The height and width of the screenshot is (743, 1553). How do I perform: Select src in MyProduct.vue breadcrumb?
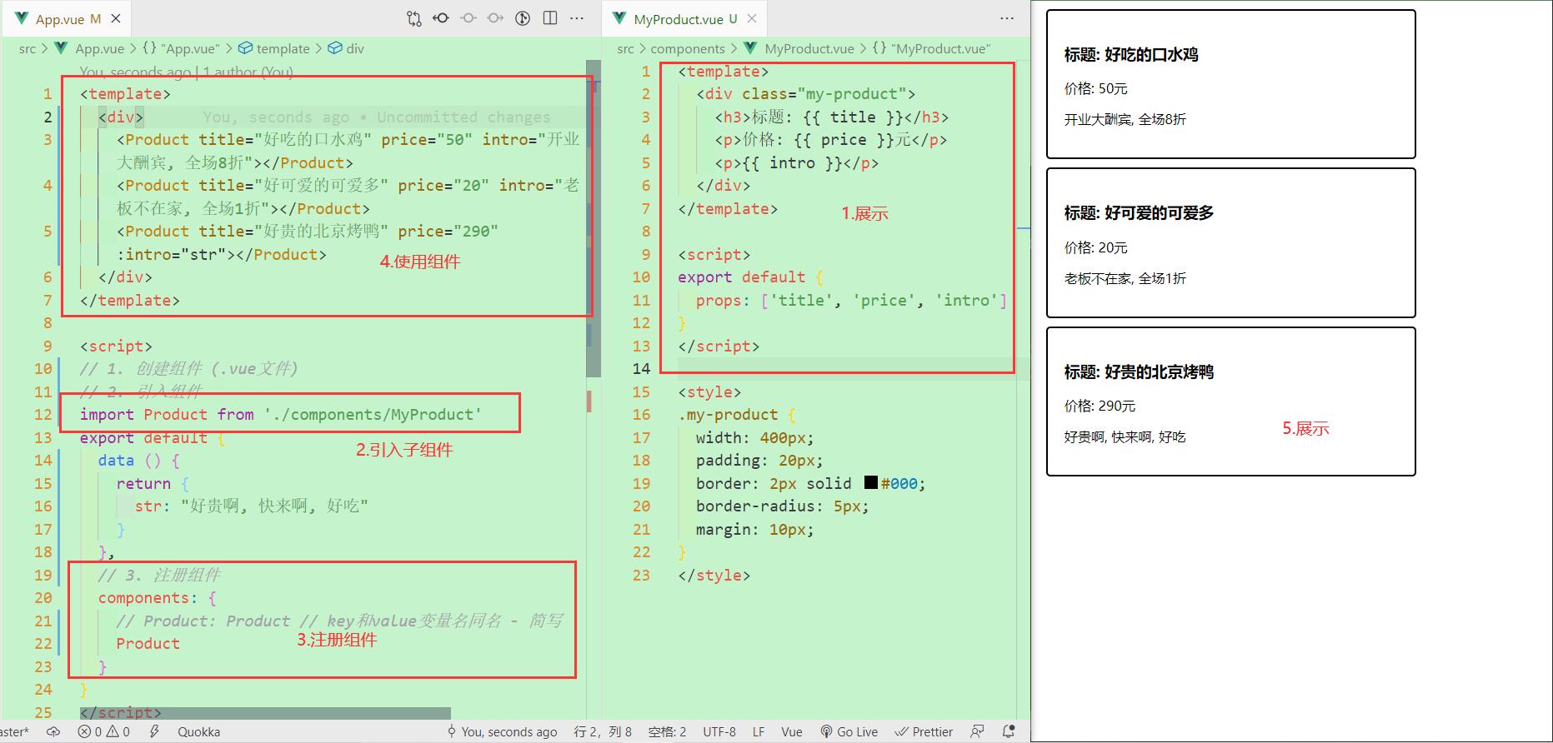626,48
